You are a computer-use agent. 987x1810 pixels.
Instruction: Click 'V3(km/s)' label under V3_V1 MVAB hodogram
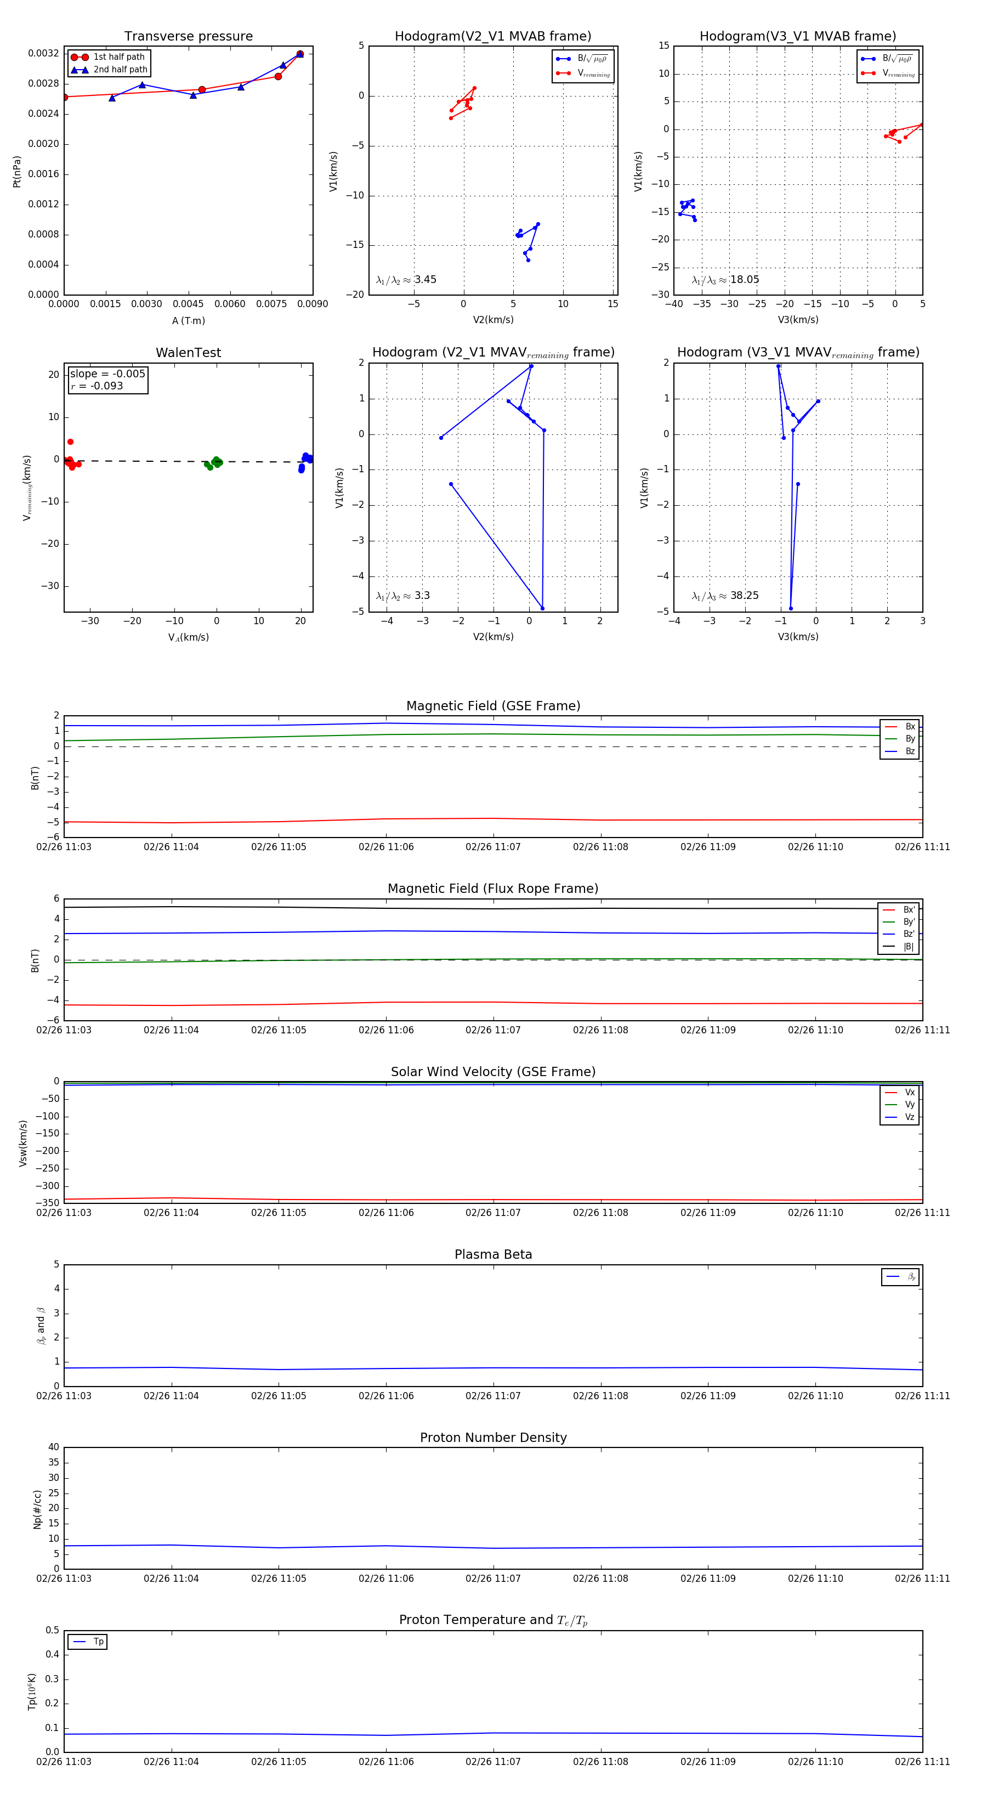click(x=798, y=320)
